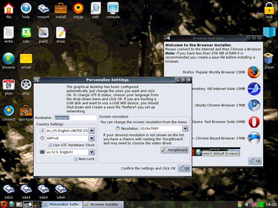
Task: Click the Firefox browser logo in Browser Installer
Action: pos(254,72)
